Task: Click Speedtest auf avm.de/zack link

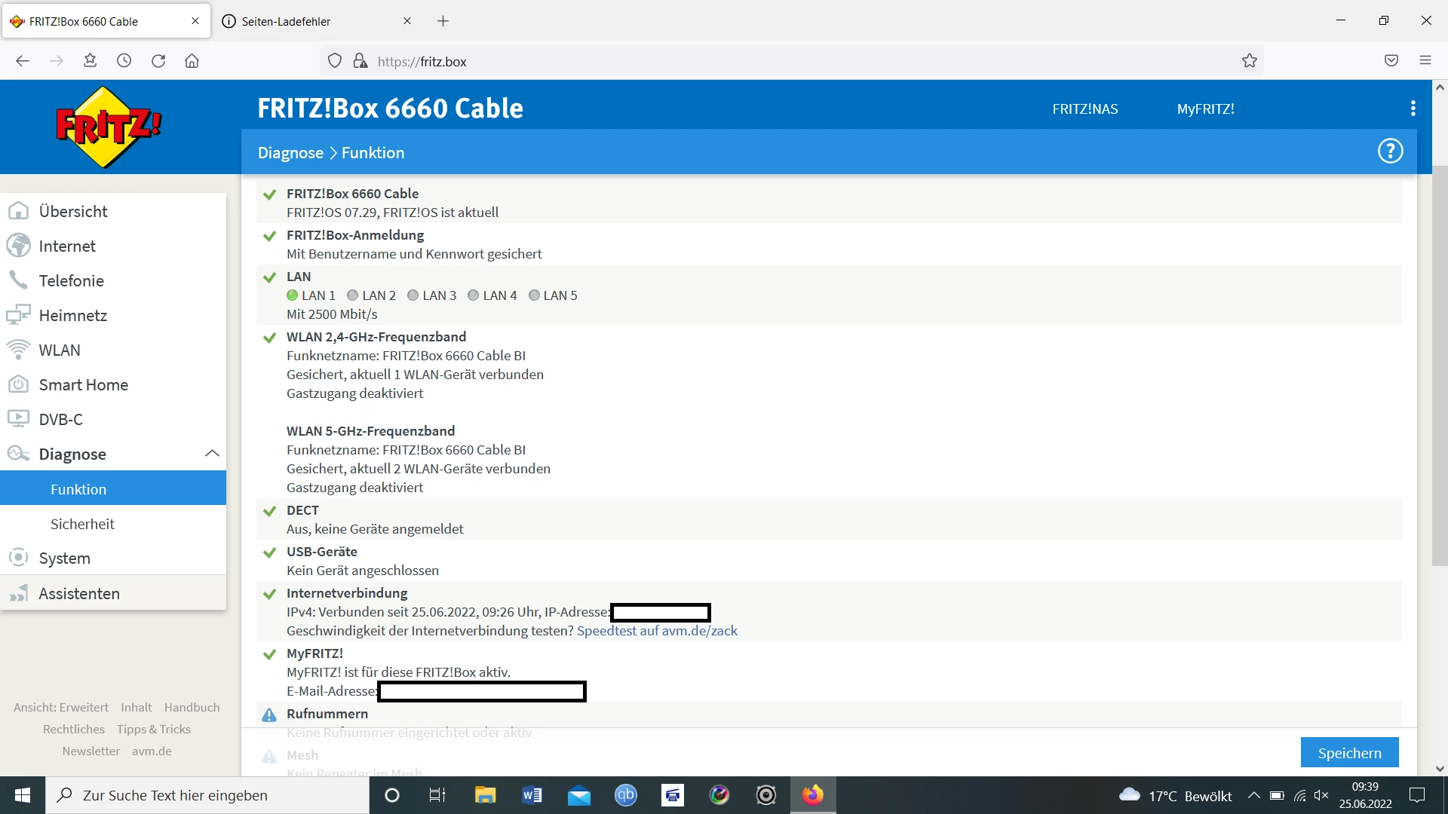Action: [657, 631]
